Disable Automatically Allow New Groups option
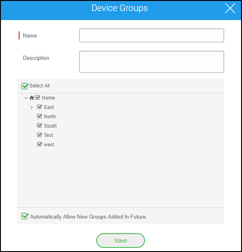This screenshot has height=252, width=242. tap(25, 216)
